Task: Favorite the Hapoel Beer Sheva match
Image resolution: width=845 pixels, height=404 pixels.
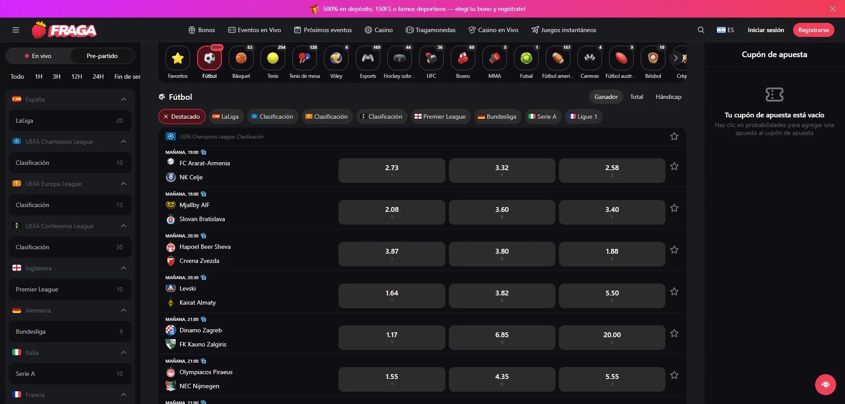Action: [x=674, y=250]
